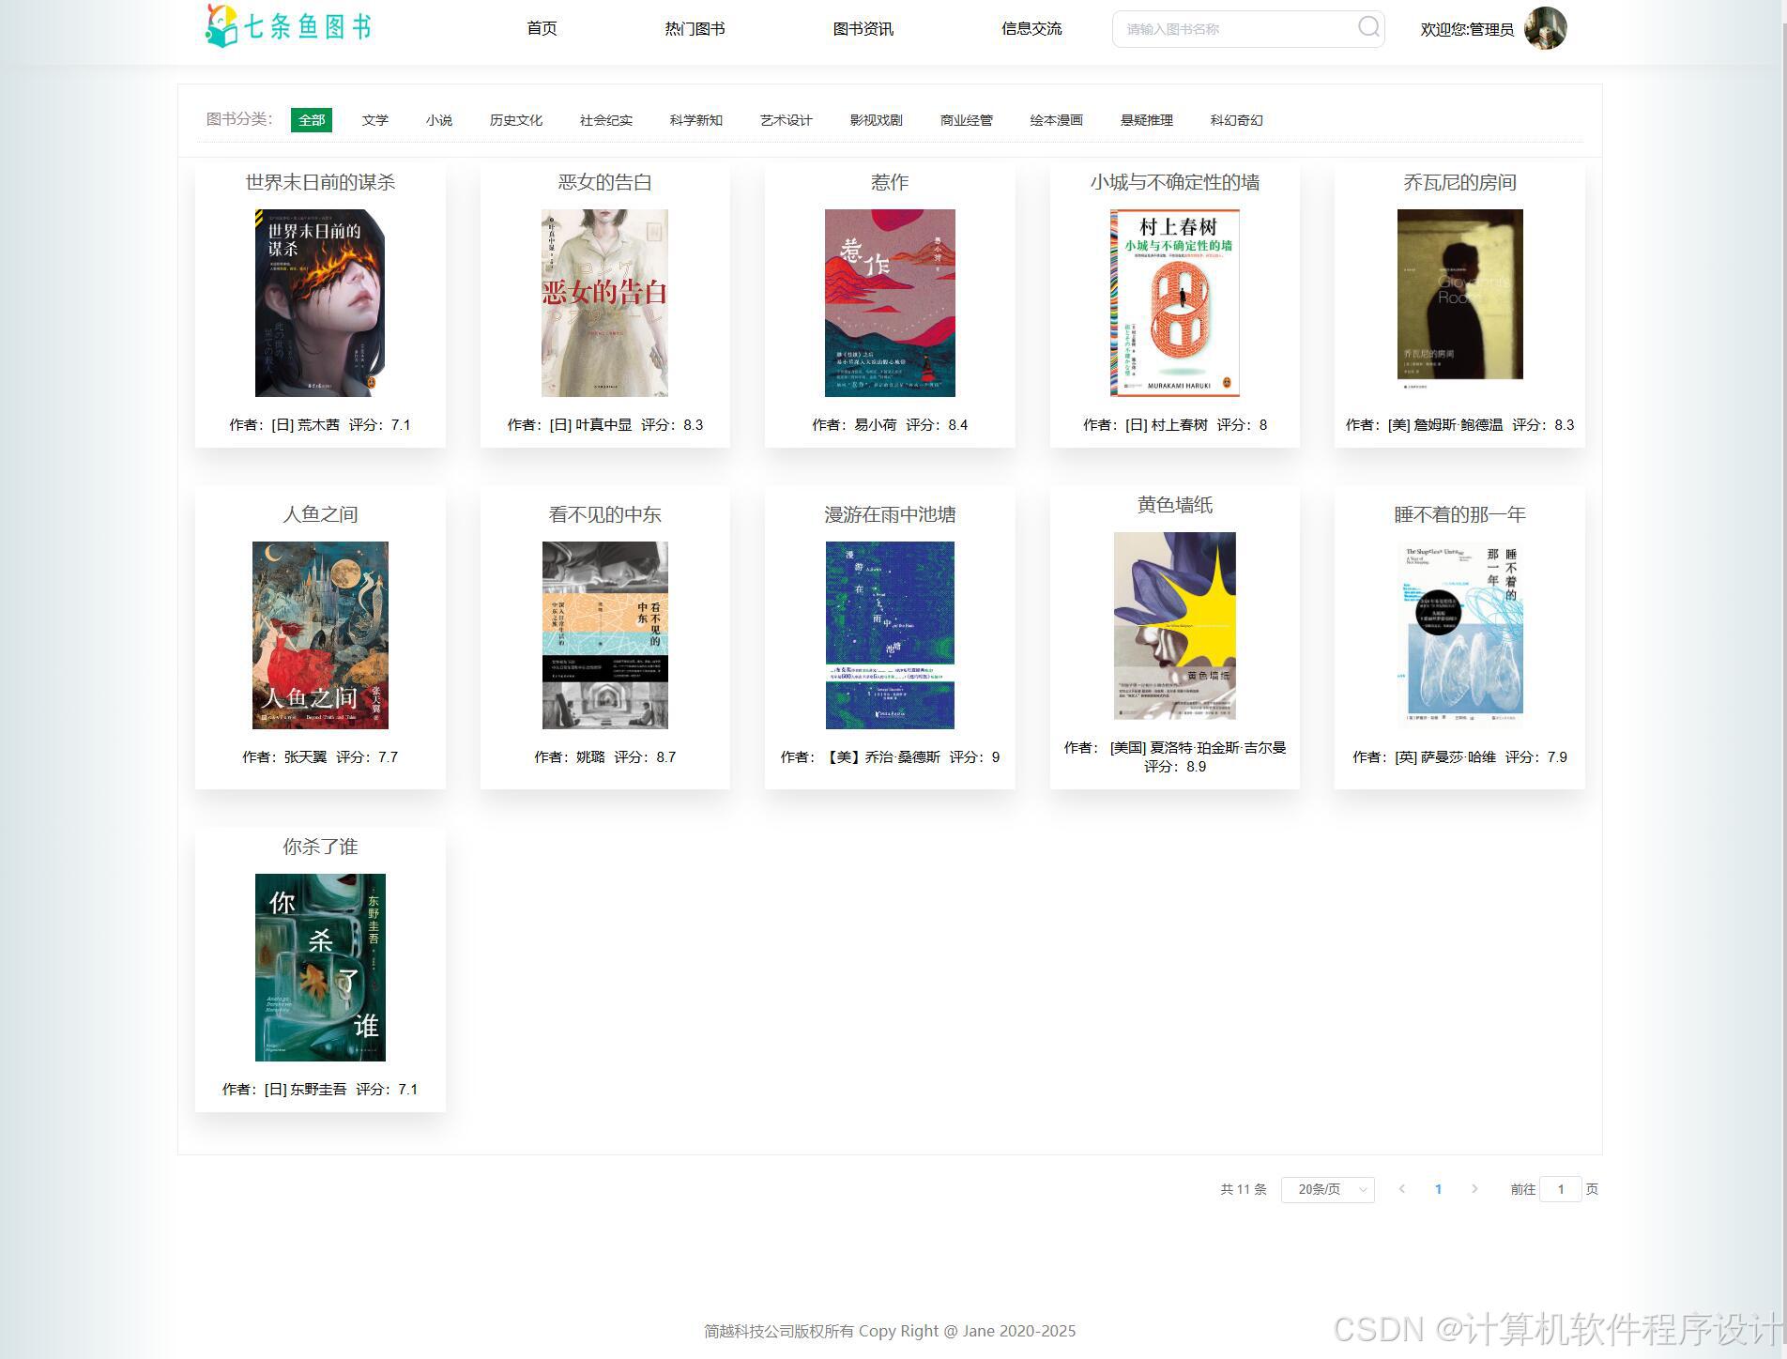The image size is (1787, 1359).
Task: Click author line 张天翼 评分 7.7
Action: point(320,757)
